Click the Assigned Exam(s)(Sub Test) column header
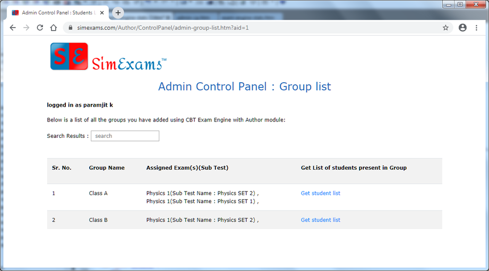The height and width of the screenshot is (271, 489). 187,168
